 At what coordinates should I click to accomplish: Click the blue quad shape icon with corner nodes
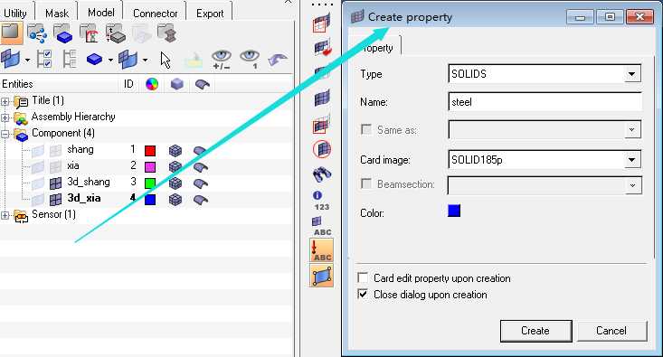pos(321,276)
